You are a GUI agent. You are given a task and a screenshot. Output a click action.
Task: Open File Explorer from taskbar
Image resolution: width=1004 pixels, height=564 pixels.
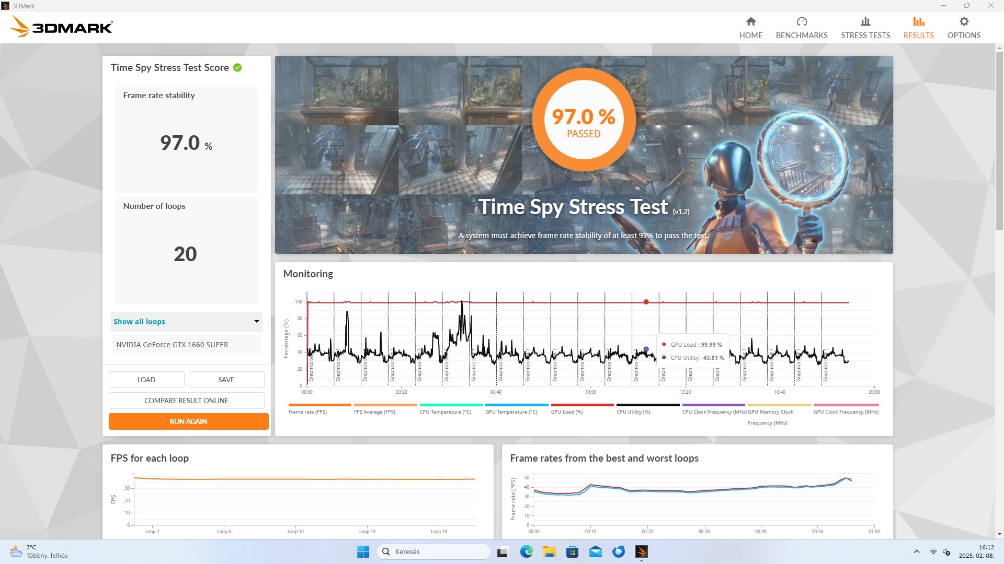[549, 551]
